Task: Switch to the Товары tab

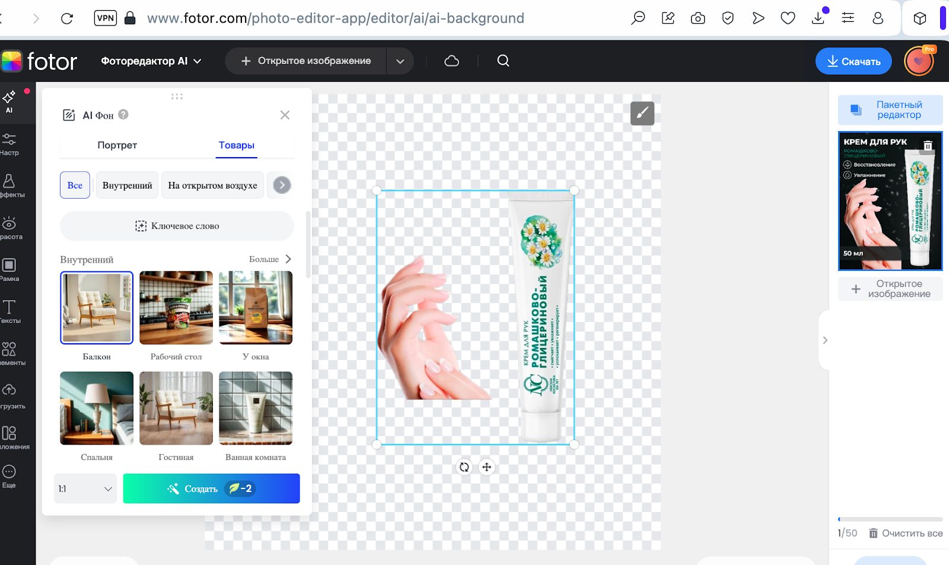Action: click(236, 145)
